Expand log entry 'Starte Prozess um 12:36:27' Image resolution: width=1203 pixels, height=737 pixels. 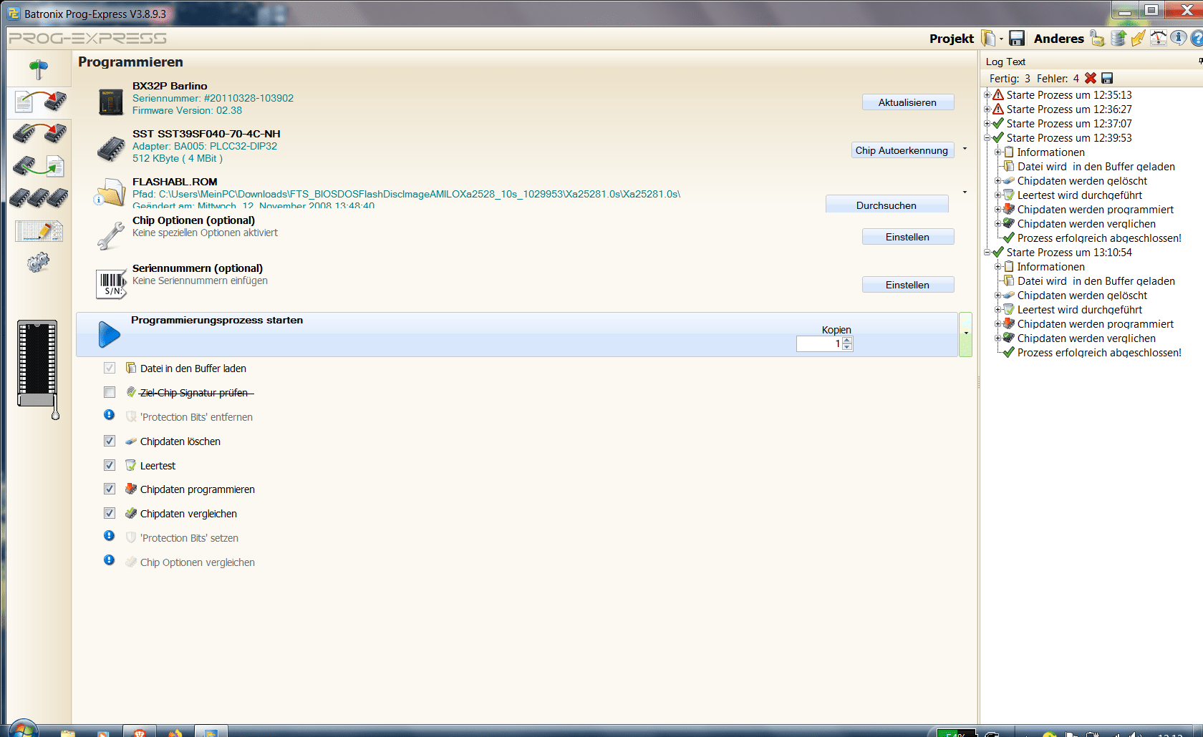click(987, 109)
